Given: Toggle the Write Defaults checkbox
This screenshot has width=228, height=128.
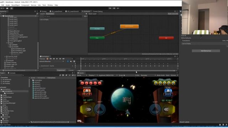Looking at the screenshot, I should click(201, 38).
